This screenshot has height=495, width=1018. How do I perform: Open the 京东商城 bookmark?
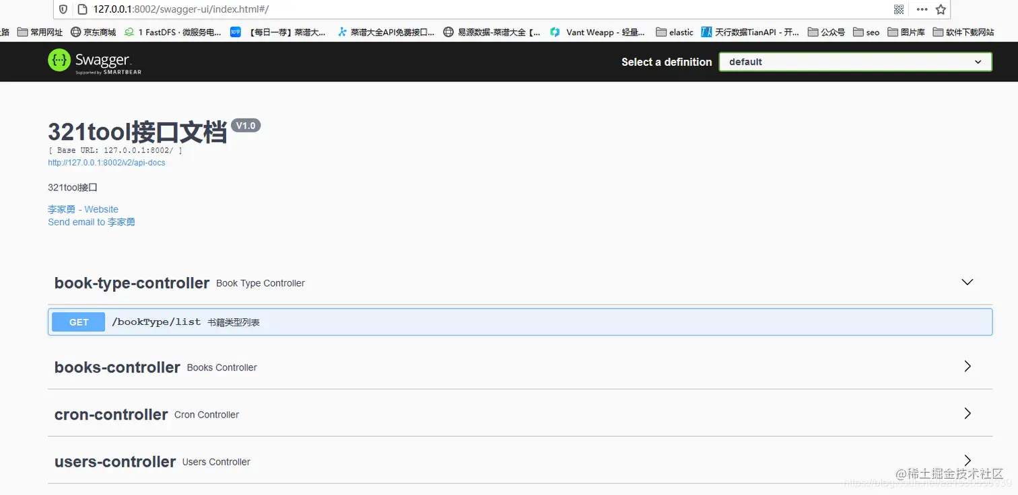(93, 32)
